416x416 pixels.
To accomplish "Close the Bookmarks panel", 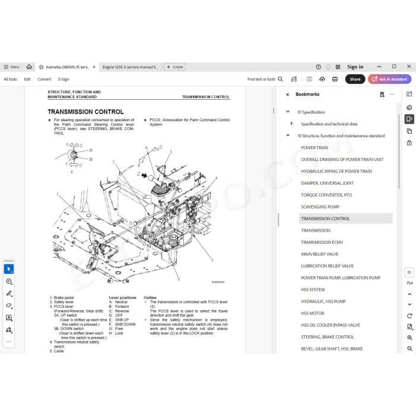I will 288,94.
